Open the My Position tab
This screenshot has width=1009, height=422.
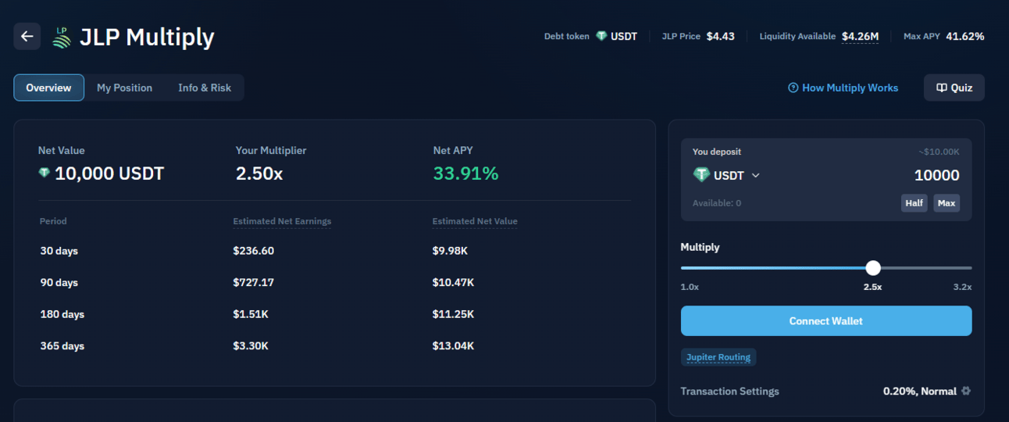[124, 88]
